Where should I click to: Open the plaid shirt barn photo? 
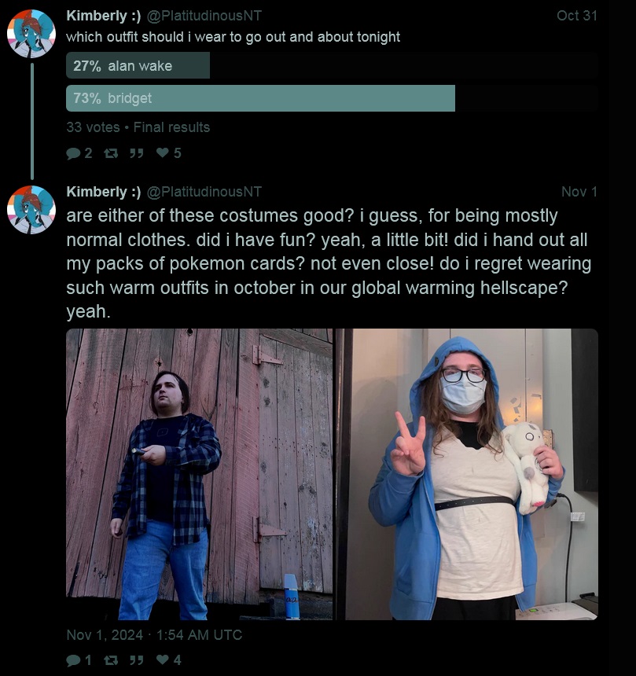coord(199,474)
